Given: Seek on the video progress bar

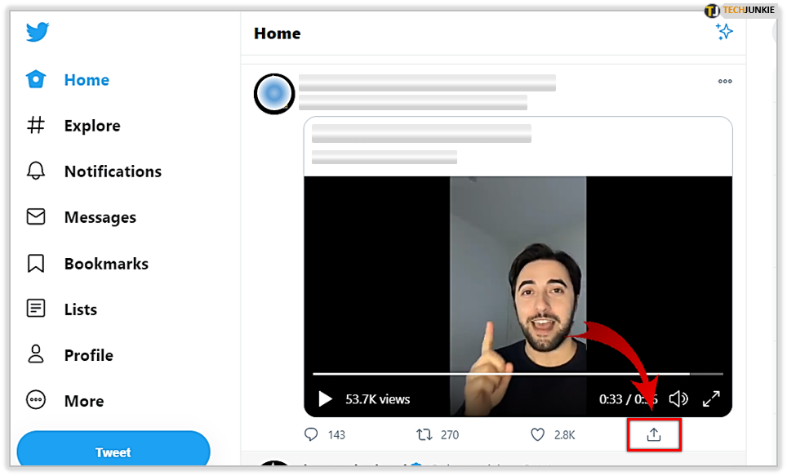Looking at the screenshot, I should [518, 374].
